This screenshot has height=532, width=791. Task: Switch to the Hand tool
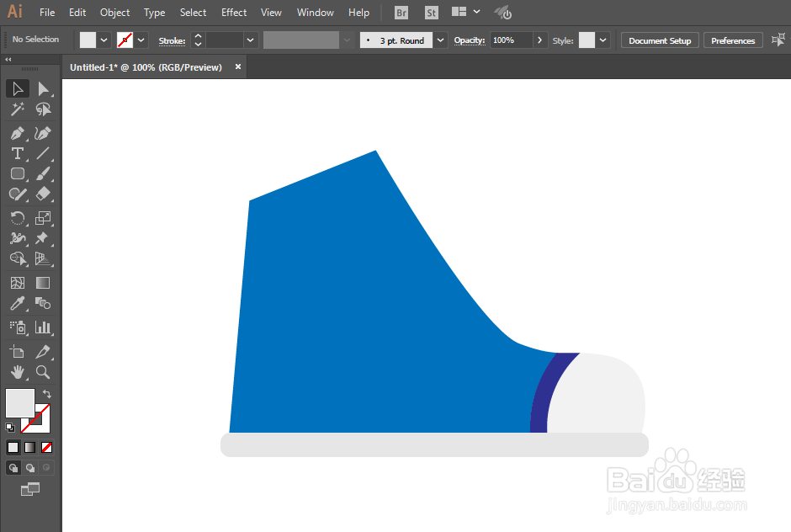pyautogui.click(x=17, y=373)
